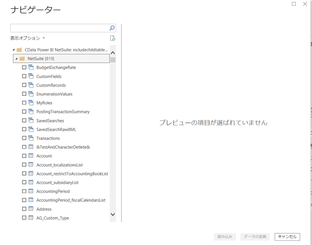Click the 読み込み load button

point(225,237)
